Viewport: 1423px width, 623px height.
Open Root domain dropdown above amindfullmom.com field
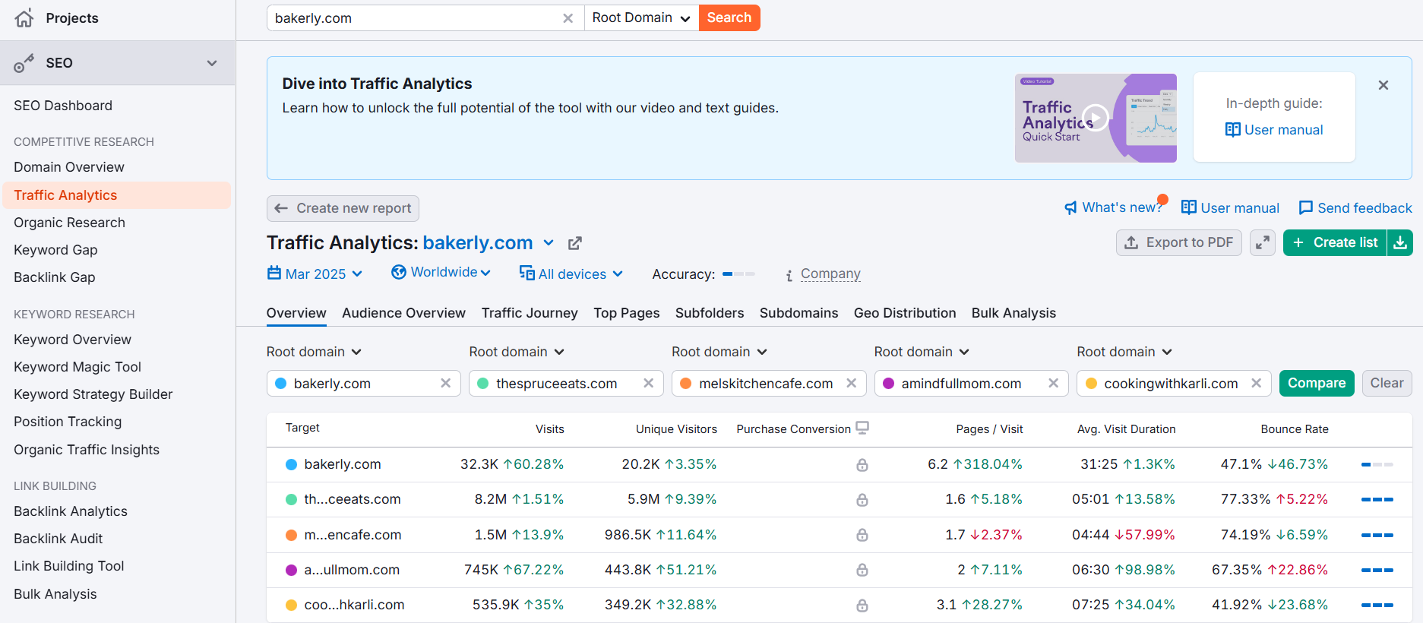922,352
